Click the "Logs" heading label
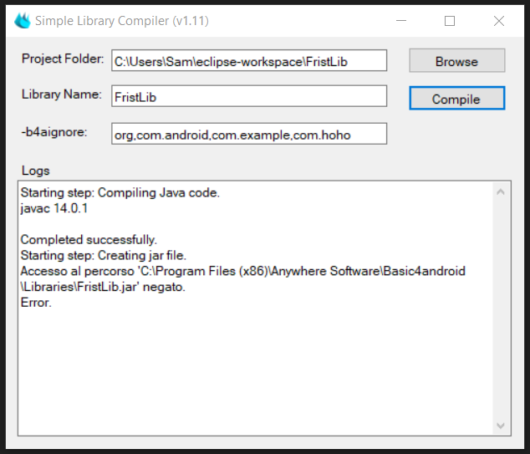 [35, 171]
